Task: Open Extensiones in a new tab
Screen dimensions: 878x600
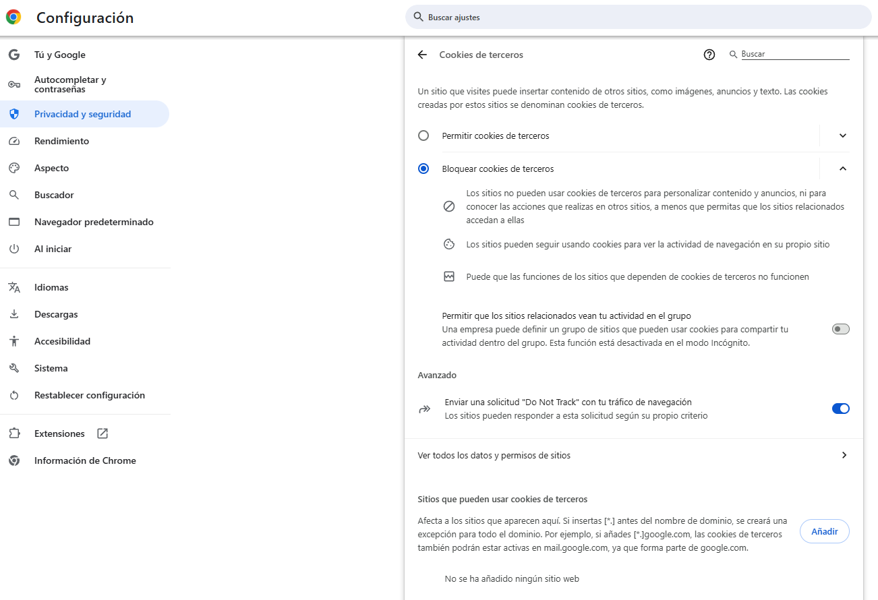Action: click(x=103, y=433)
